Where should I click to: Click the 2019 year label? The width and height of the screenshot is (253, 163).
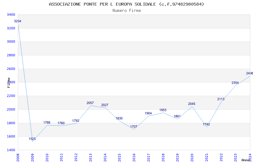tap(178, 157)
